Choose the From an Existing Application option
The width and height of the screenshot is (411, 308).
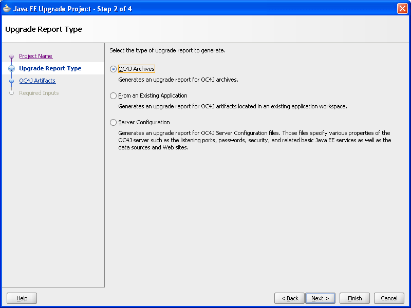[114, 95]
